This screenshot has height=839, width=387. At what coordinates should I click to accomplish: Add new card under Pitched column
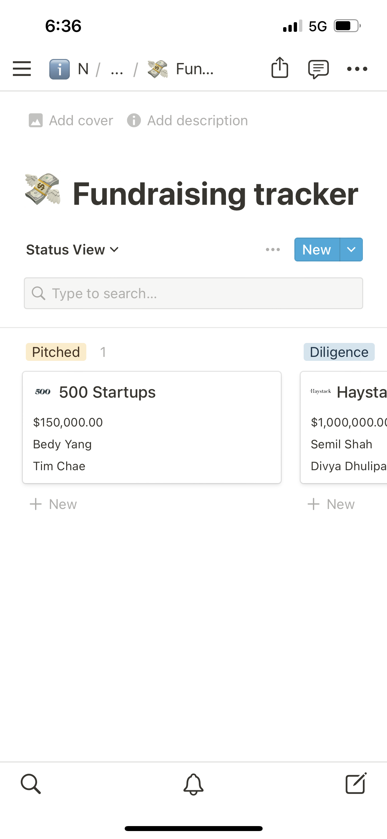pyautogui.click(x=54, y=504)
